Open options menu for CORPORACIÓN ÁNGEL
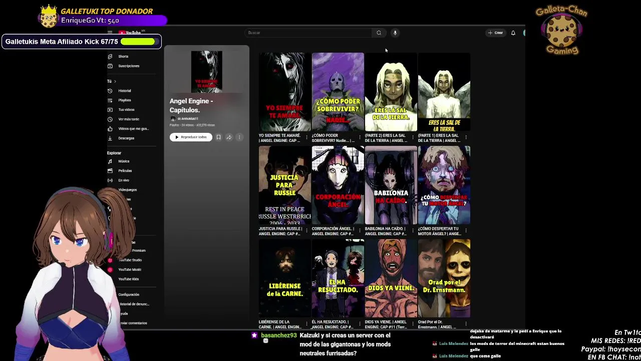Image resolution: width=641 pixels, height=361 pixels. 360,231
